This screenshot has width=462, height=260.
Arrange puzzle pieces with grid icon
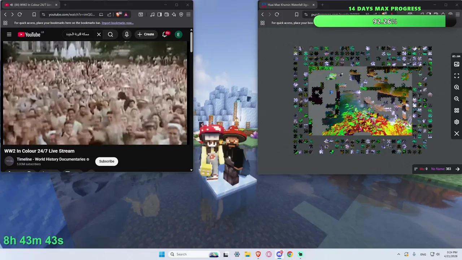click(x=457, y=110)
